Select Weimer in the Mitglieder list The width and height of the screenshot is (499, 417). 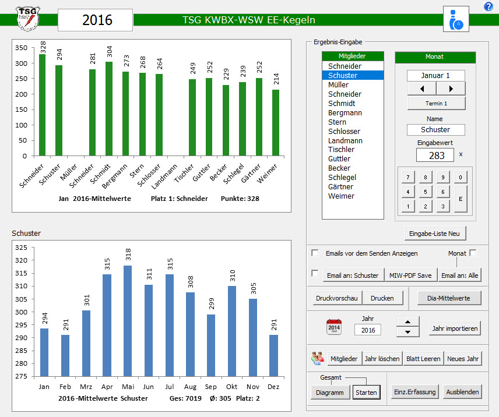[x=341, y=196]
